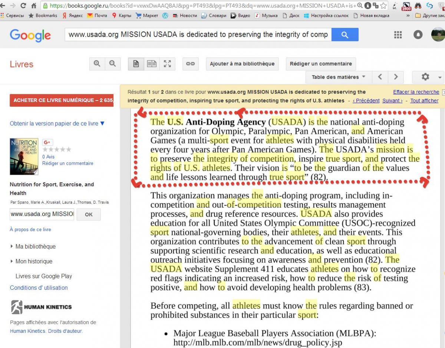This screenshot has height=348, width=445.
Task: Go to Précédent search result
Action: coord(366,101)
